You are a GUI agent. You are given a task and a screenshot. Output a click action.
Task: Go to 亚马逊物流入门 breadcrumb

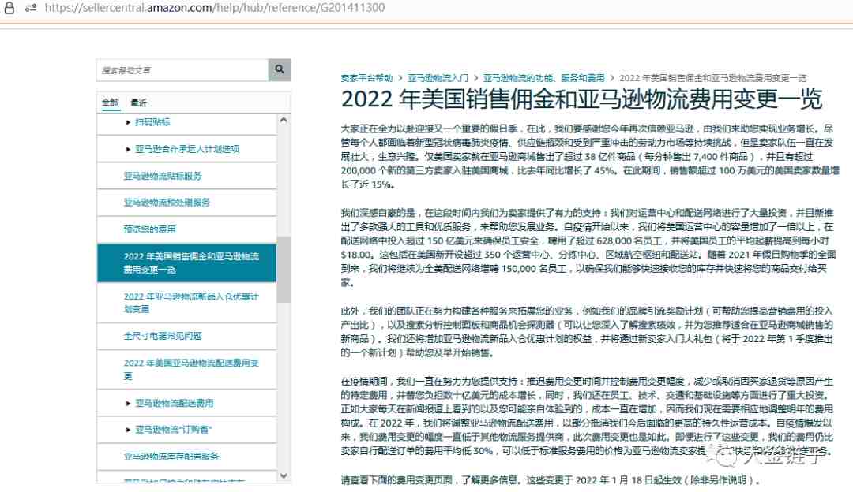coord(438,78)
